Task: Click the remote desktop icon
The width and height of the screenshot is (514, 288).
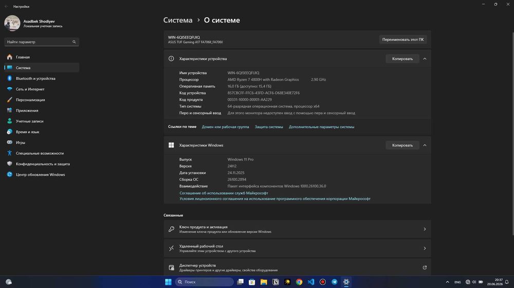Action: (x=171, y=249)
